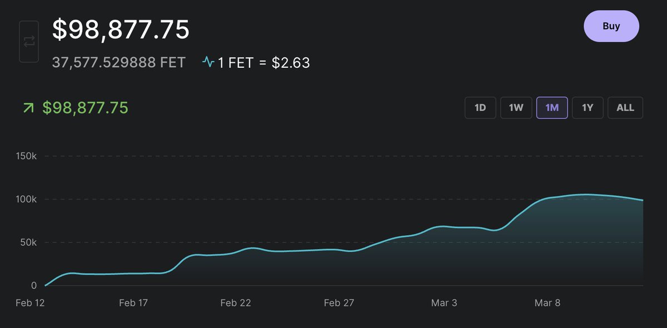
Task: Open the Buy option
Action: point(611,26)
